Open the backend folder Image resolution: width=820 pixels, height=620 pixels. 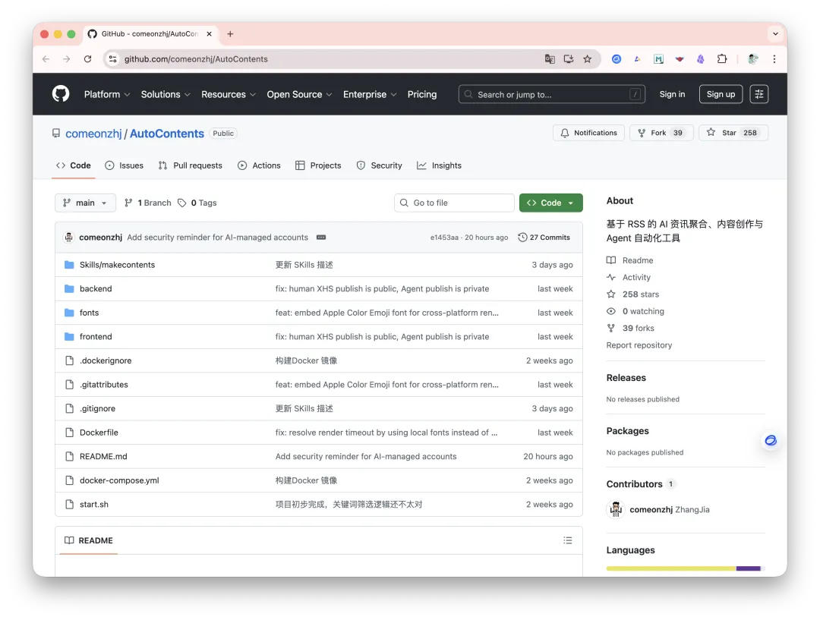click(96, 288)
